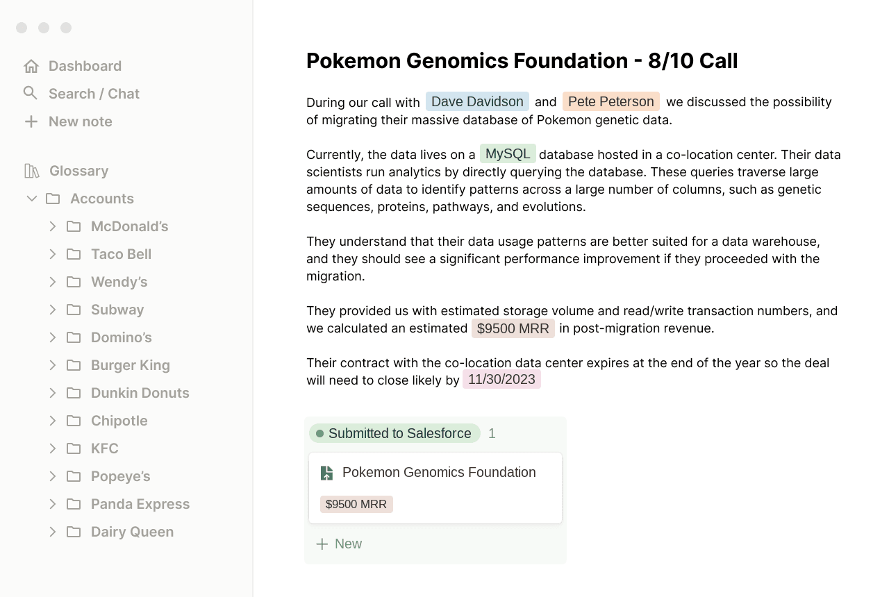889x597 pixels.
Task: Click the 11/30/2023 date tag
Action: click(501, 379)
